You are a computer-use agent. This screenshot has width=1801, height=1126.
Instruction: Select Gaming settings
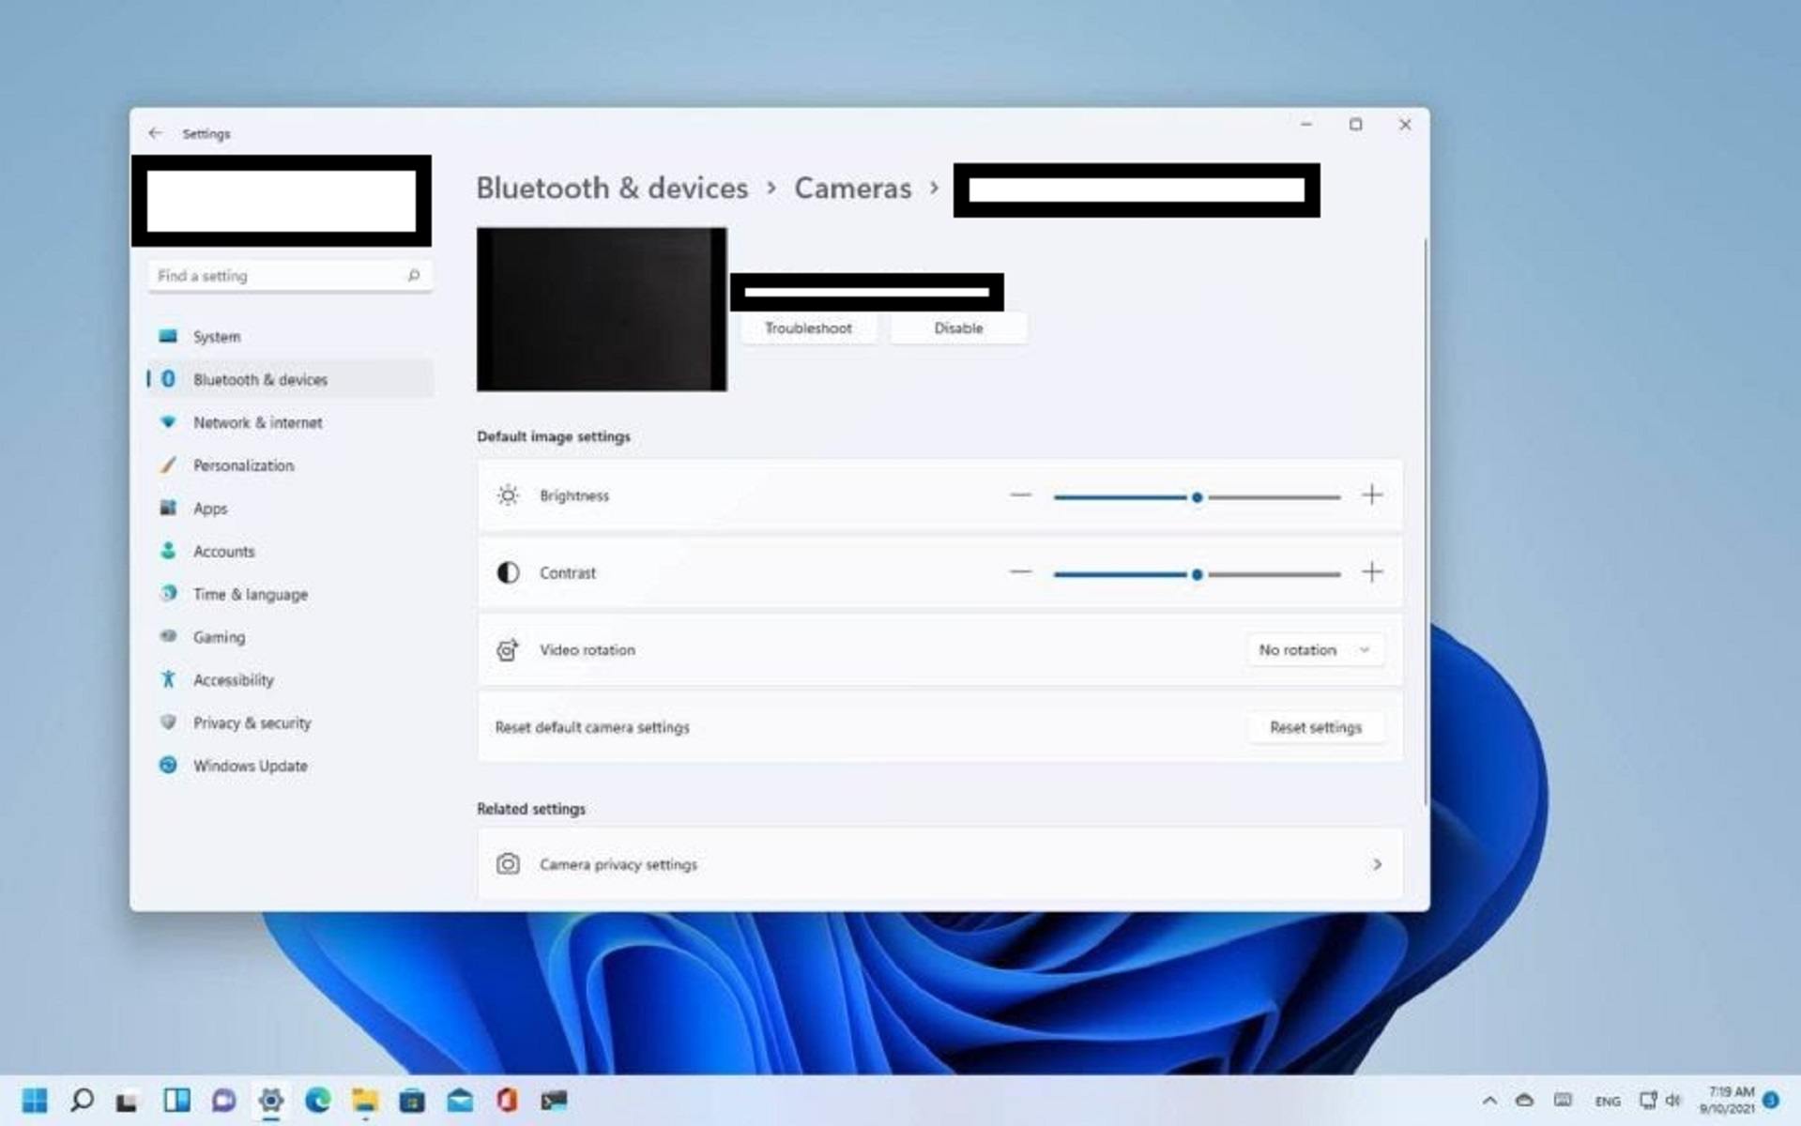(x=218, y=636)
